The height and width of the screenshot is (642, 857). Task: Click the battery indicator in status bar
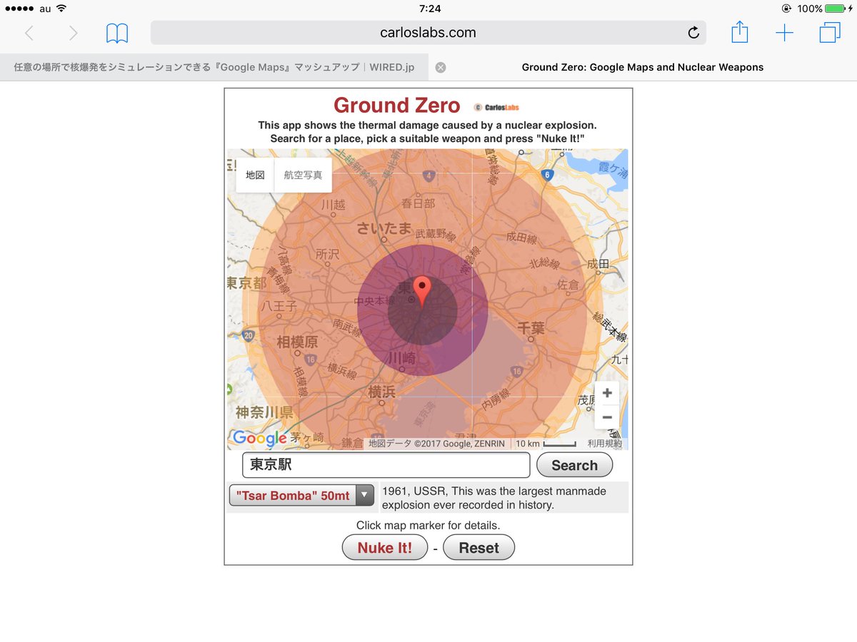click(835, 9)
